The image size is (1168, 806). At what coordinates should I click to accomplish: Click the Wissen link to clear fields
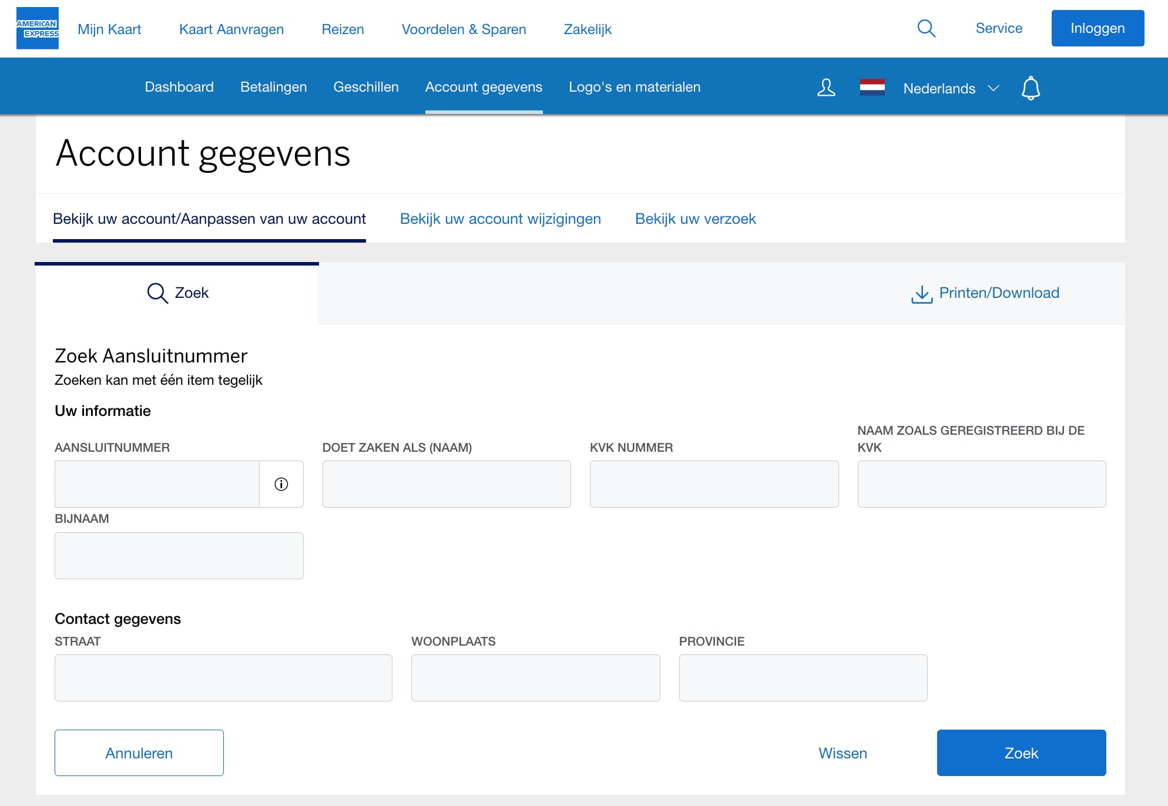pyautogui.click(x=842, y=753)
